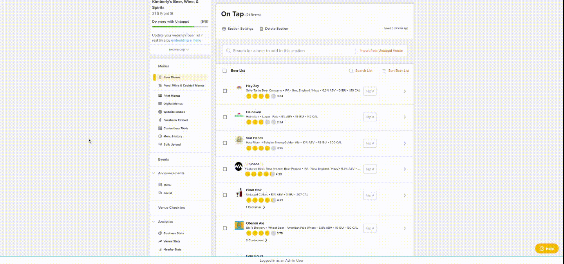
Task: Open Food, Wine & Cocktail Menus
Action: pyautogui.click(x=184, y=85)
